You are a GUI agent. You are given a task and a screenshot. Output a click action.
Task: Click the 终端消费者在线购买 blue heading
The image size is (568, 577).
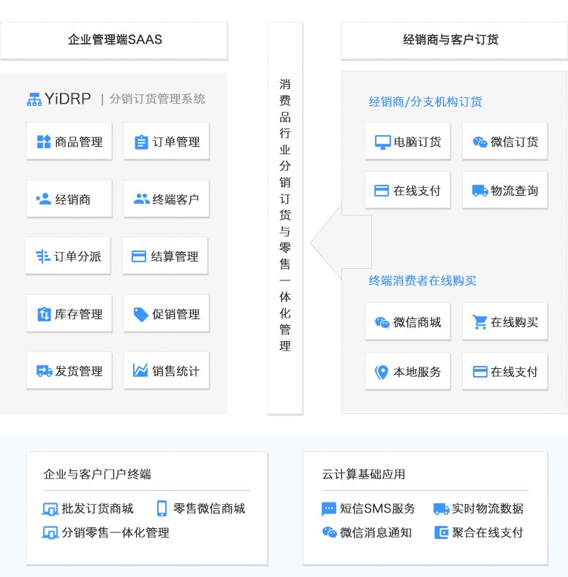pyautogui.click(x=423, y=280)
